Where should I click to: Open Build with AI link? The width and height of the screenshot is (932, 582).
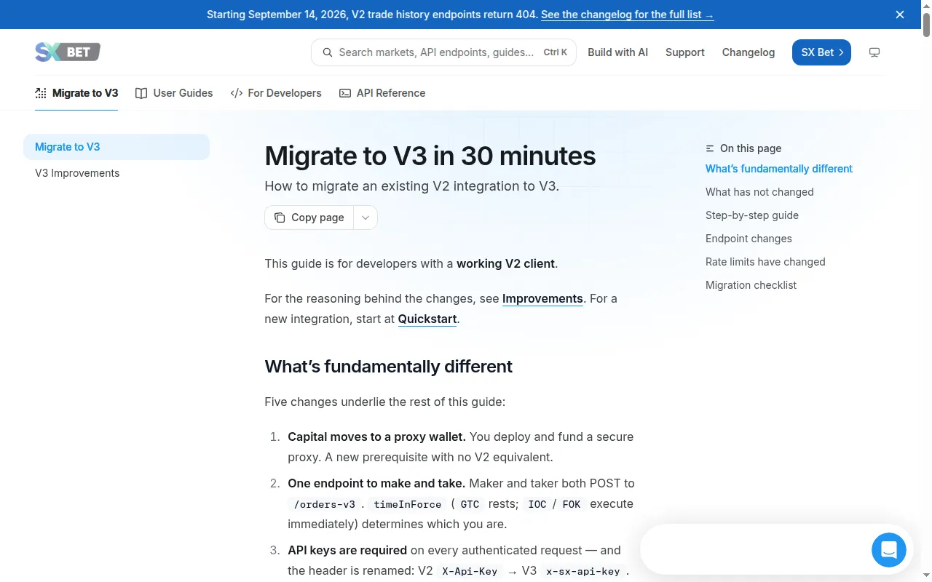(x=617, y=52)
